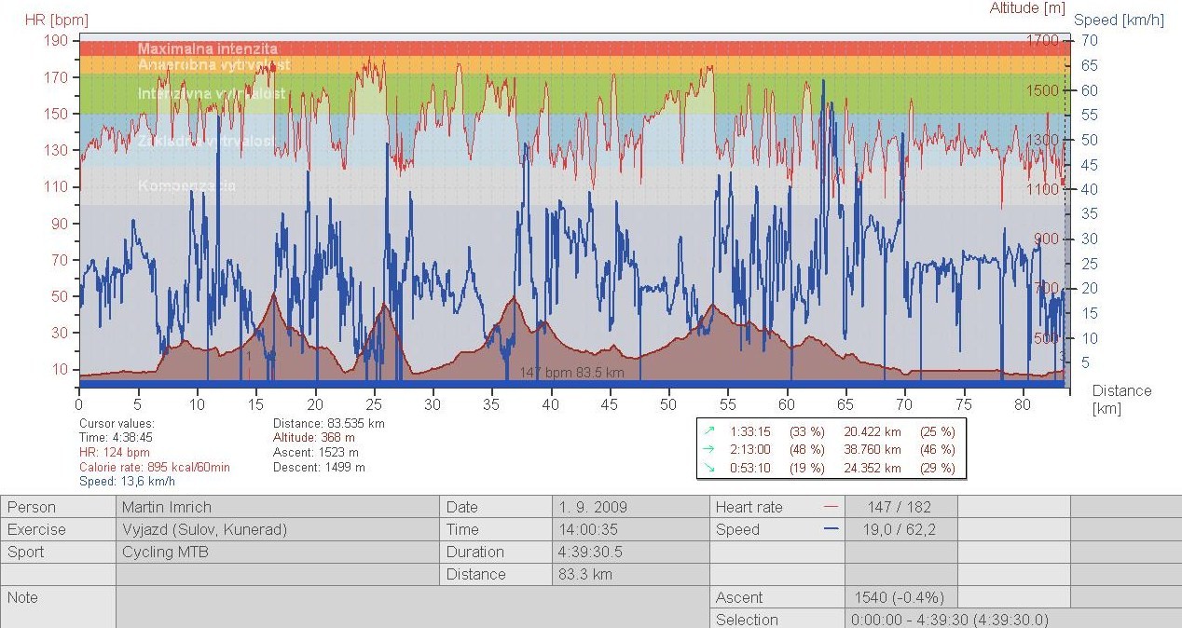Click the Kompenzacia grey zone label
Viewport: 1182px width, 628px height.
point(186,186)
